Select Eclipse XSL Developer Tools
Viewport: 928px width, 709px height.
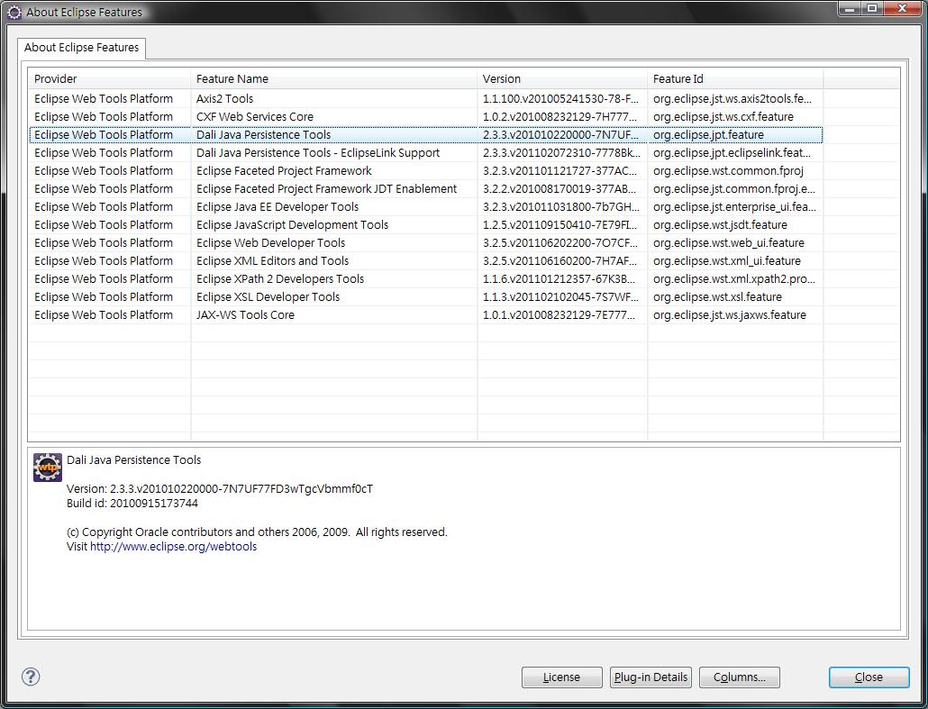coord(425,297)
